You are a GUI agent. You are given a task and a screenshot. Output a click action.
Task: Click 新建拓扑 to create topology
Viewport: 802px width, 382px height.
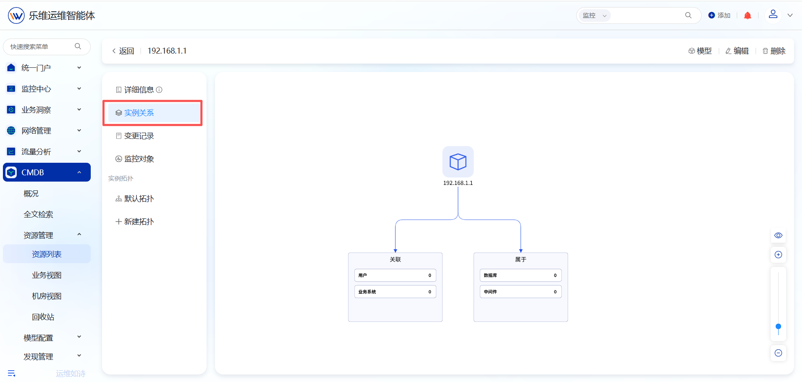(135, 221)
